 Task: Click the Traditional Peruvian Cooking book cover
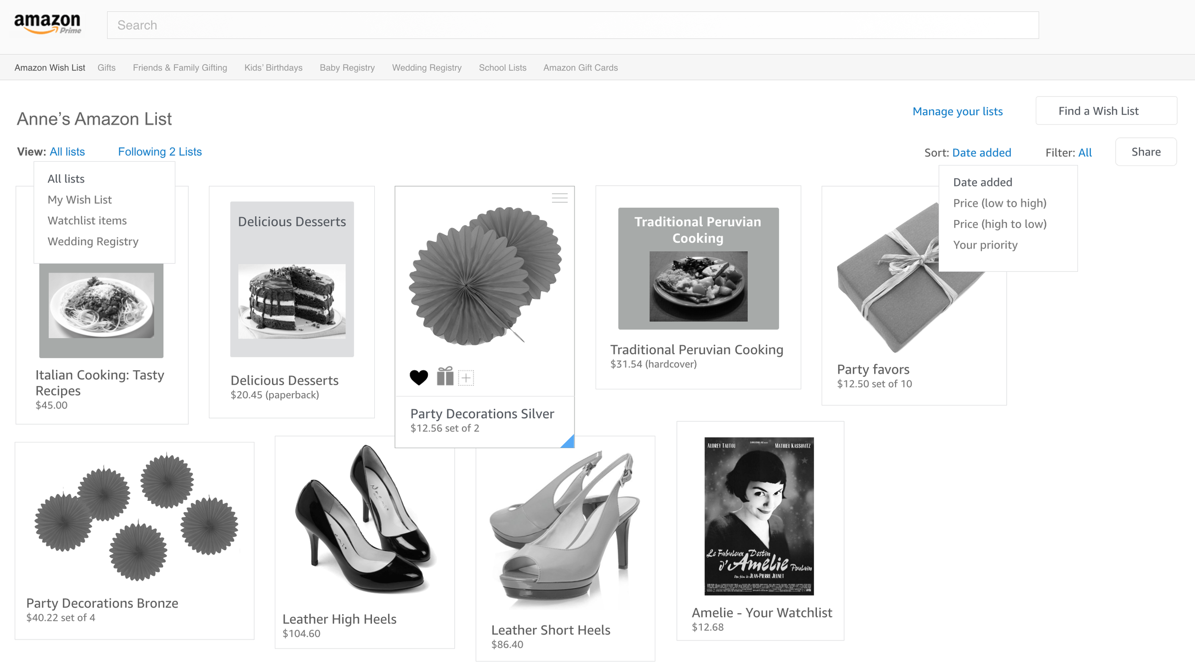698,268
